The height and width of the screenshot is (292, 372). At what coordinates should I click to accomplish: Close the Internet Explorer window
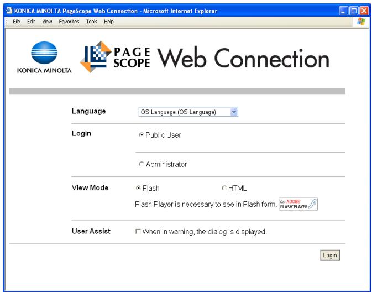click(364, 11)
